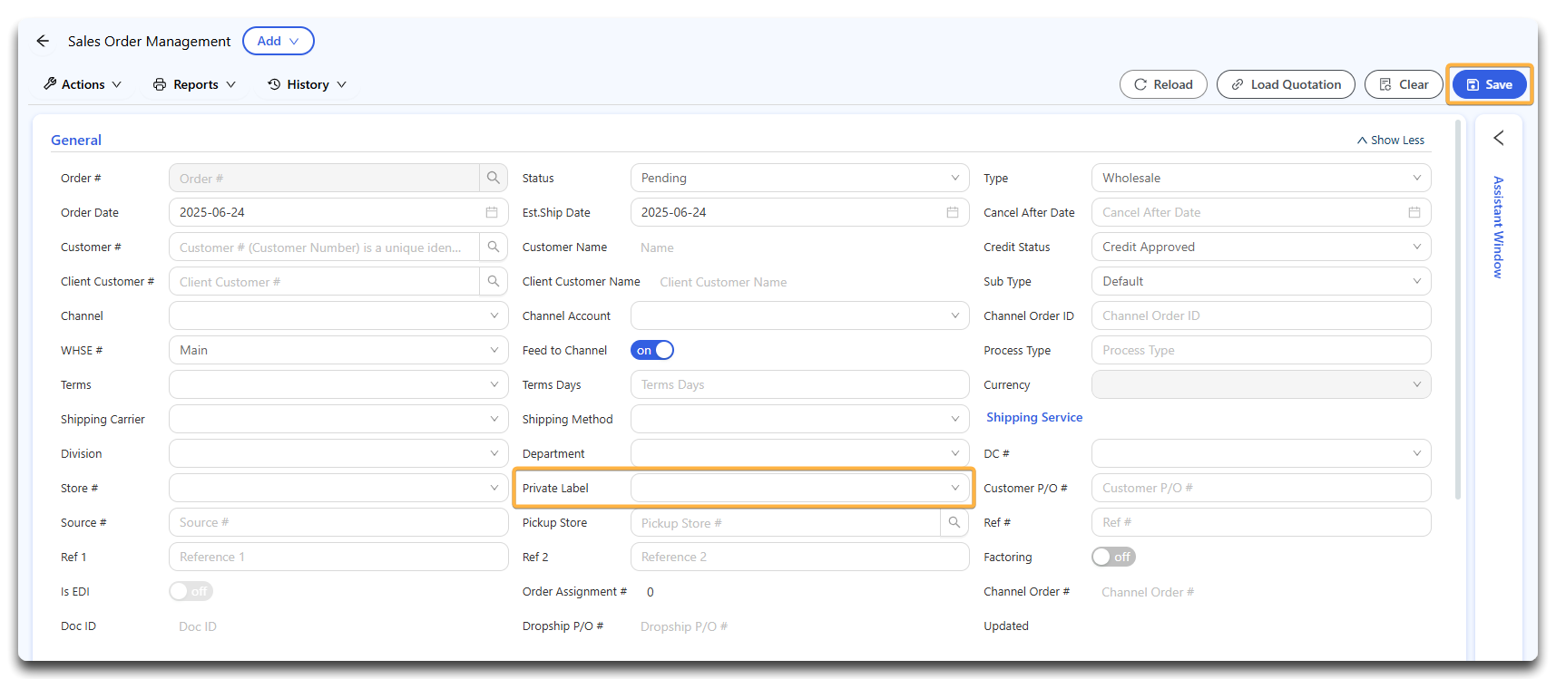Image resolution: width=1556 pixels, height=679 pixels.
Task: Open the Currency dropdown
Action: tap(1261, 384)
